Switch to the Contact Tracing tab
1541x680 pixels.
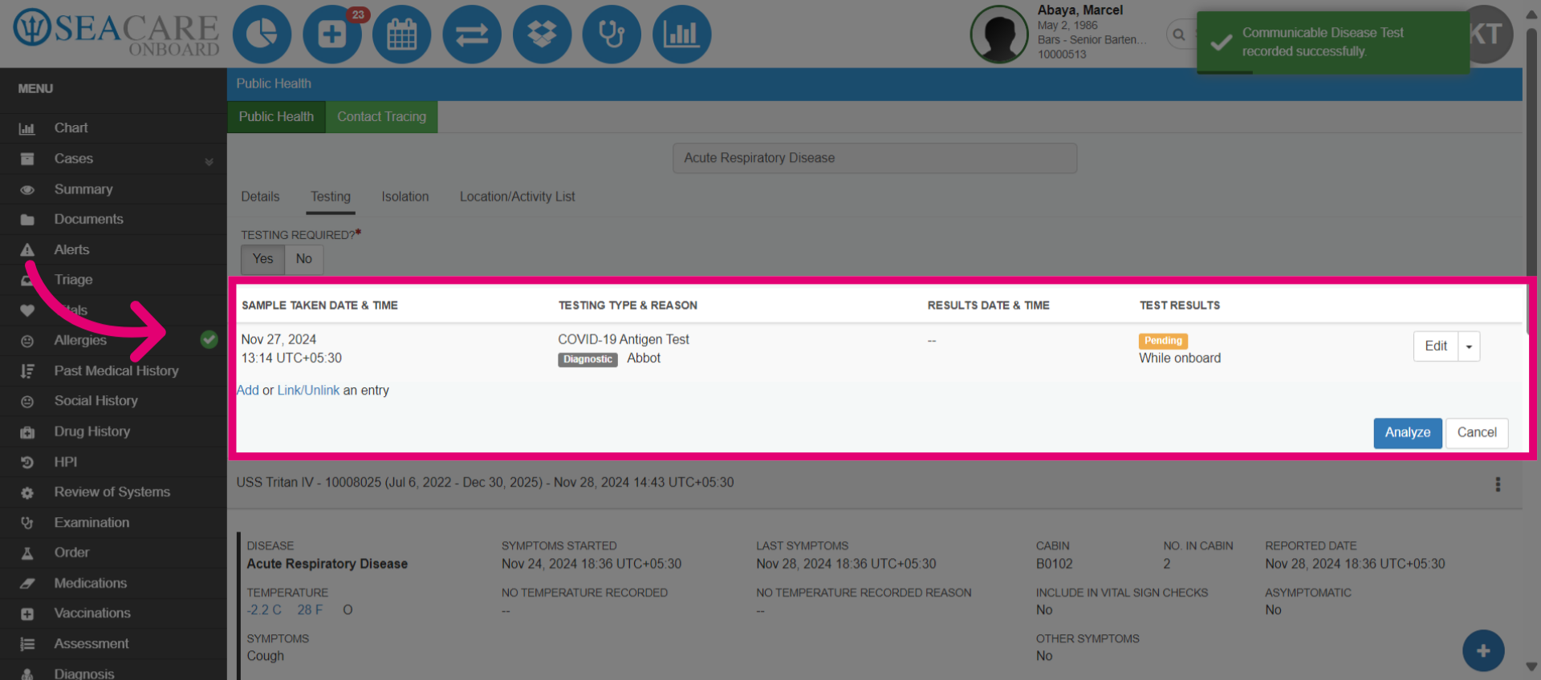(x=381, y=116)
